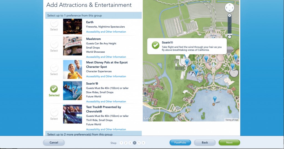Viewport: 284px width, 149px height.
Task: Click the Soarin' title in the list
Action: click(x=92, y=84)
